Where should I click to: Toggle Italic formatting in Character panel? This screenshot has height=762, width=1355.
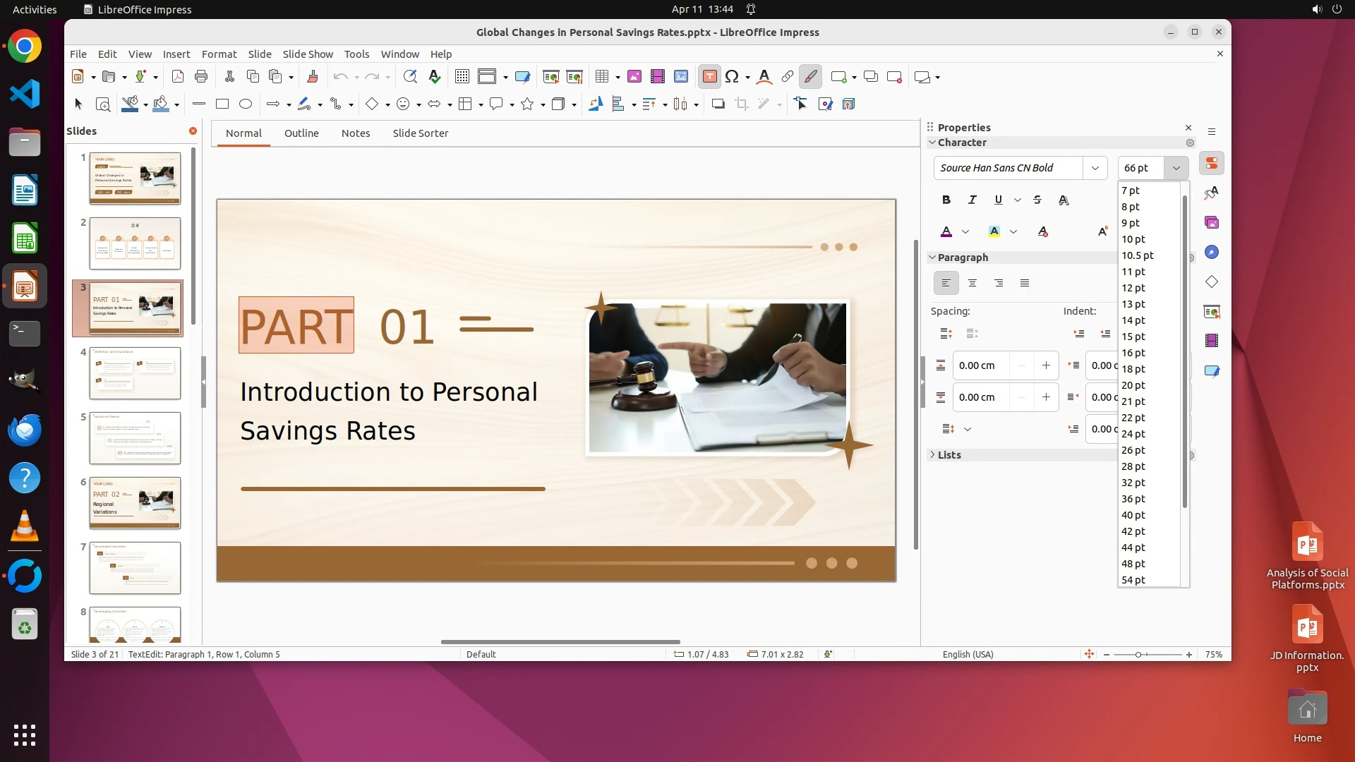(972, 200)
